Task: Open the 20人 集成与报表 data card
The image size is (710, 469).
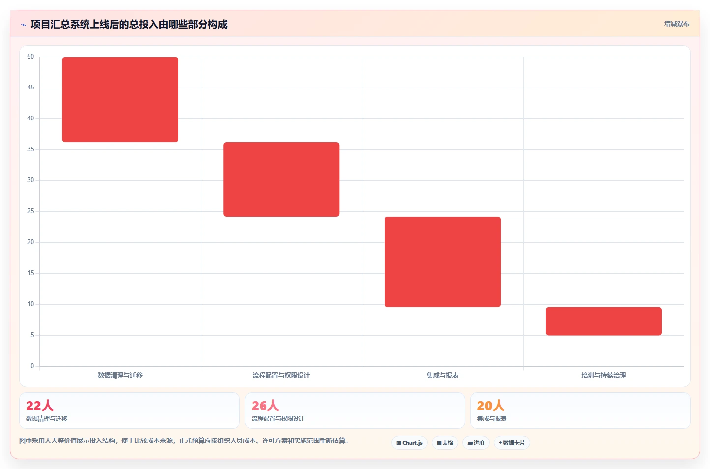Action: pos(580,410)
